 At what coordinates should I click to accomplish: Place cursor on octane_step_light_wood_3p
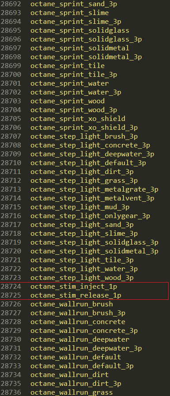82,278
